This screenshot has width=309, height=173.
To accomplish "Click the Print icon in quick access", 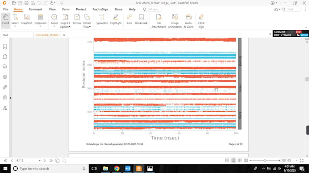I will coord(26,3).
